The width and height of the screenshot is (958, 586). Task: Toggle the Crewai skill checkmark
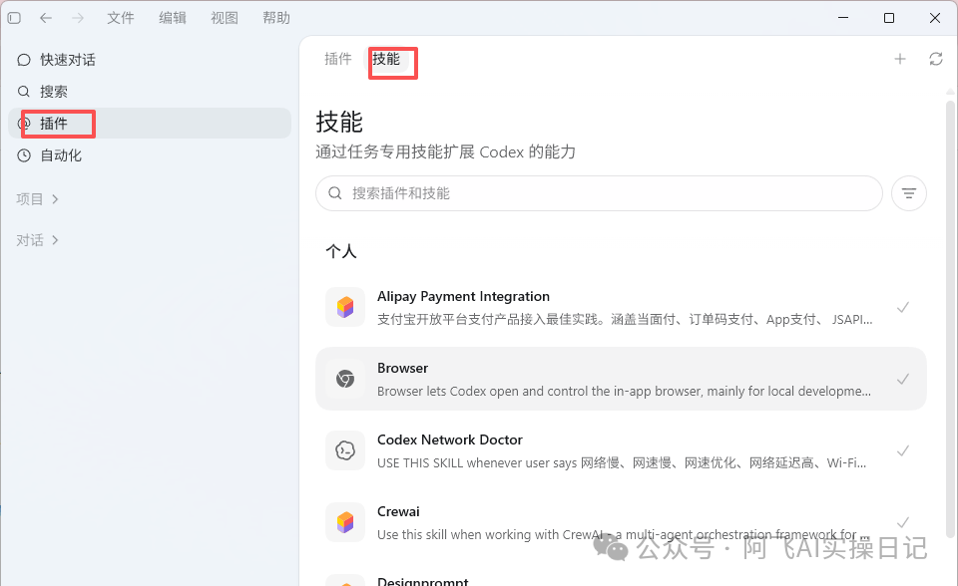point(903,522)
